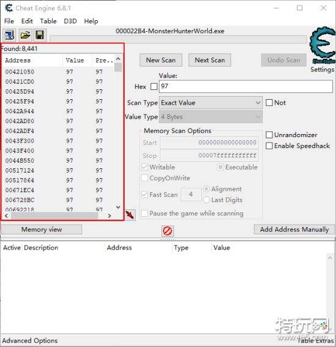Viewport: 336px width, 347px height.
Task: Enable the Not checkbox
Action: 269,103
